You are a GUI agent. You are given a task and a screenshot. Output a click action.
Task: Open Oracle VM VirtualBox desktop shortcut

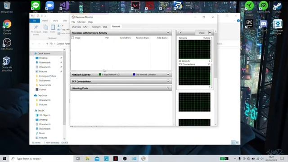point(7,64)
